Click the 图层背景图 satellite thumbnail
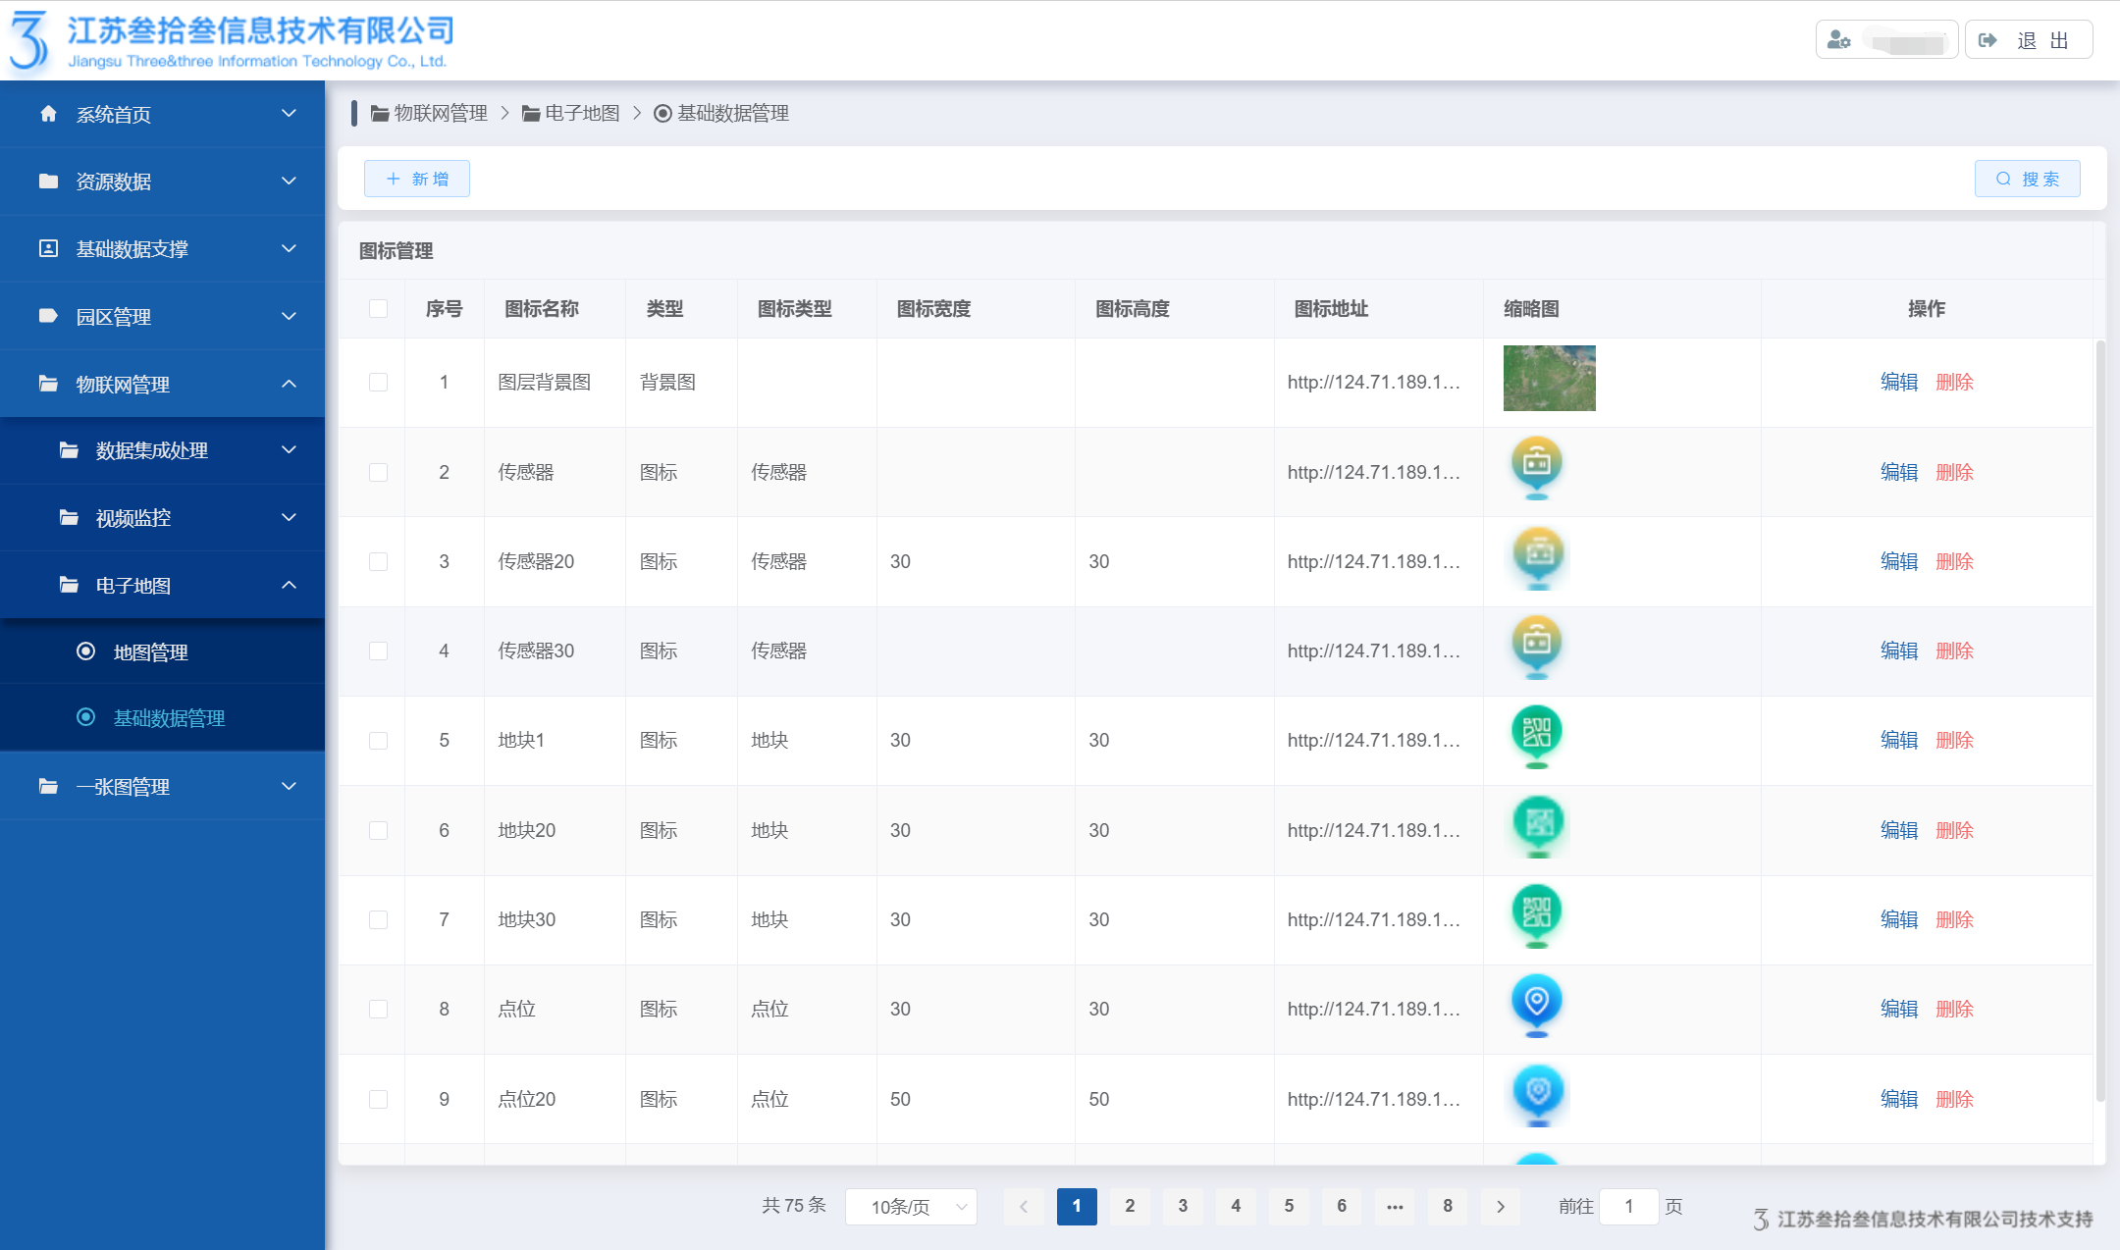The width and height of the screenshot is (2120, 1250). click(x=1549, y=378)
